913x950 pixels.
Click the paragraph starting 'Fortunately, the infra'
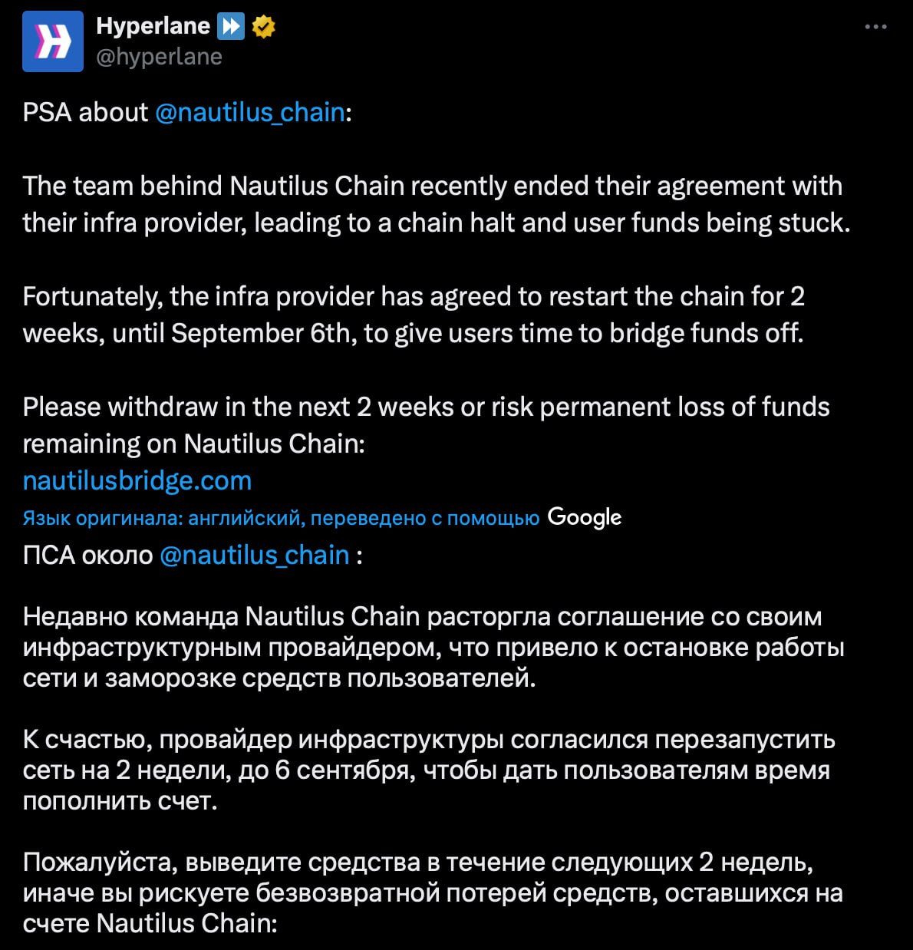(414, 315)
